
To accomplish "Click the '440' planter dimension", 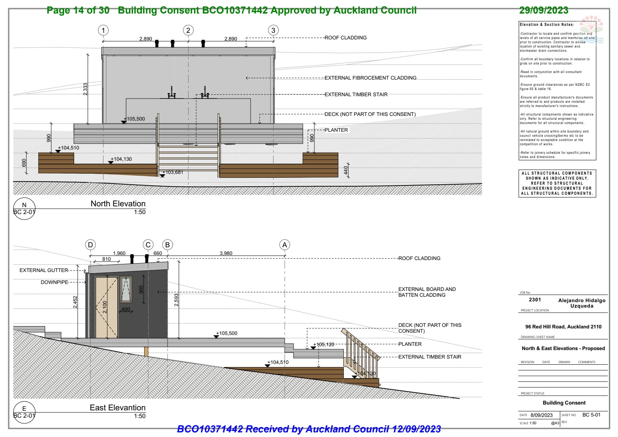I will coord(346,170).
